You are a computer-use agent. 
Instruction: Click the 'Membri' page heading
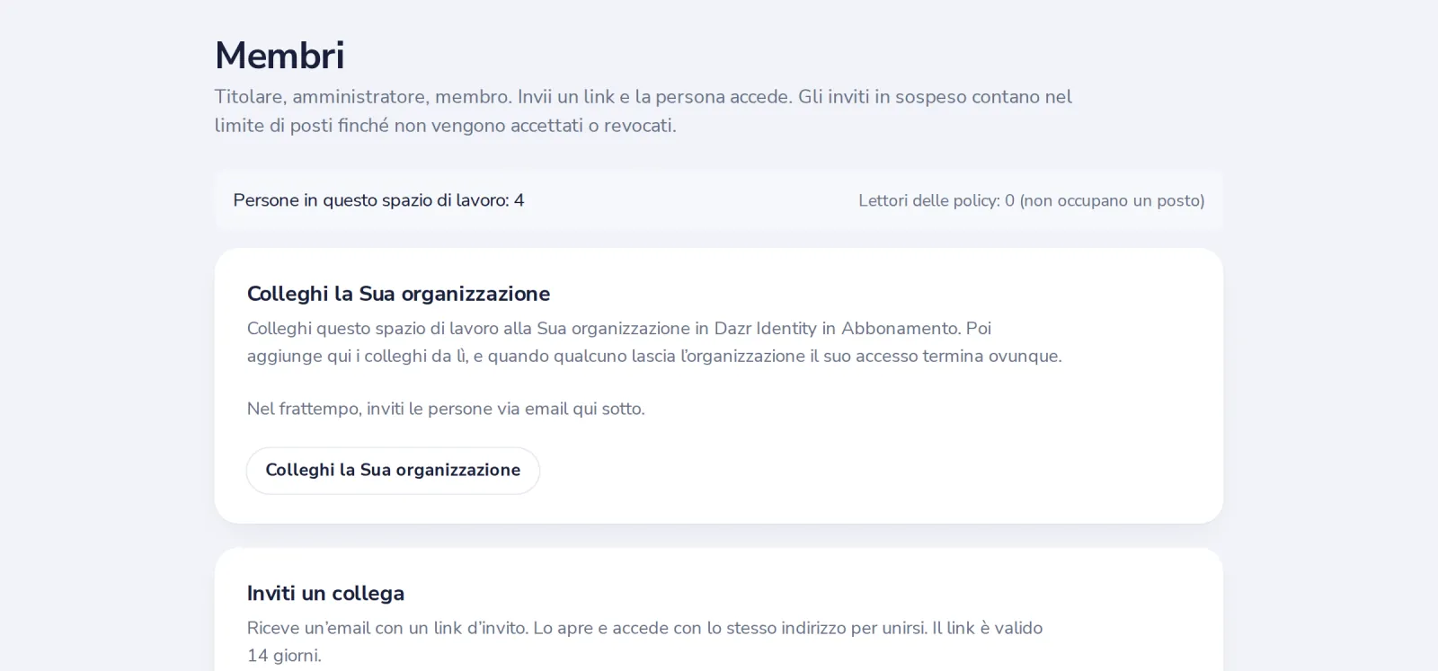[280, 56]
